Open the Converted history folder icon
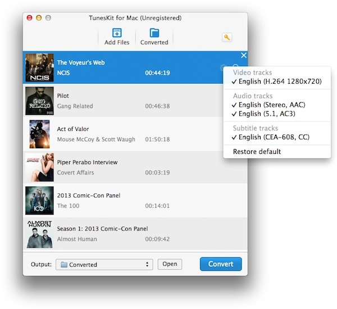This screenshot has height=309, width=337. tap(154, 33)
